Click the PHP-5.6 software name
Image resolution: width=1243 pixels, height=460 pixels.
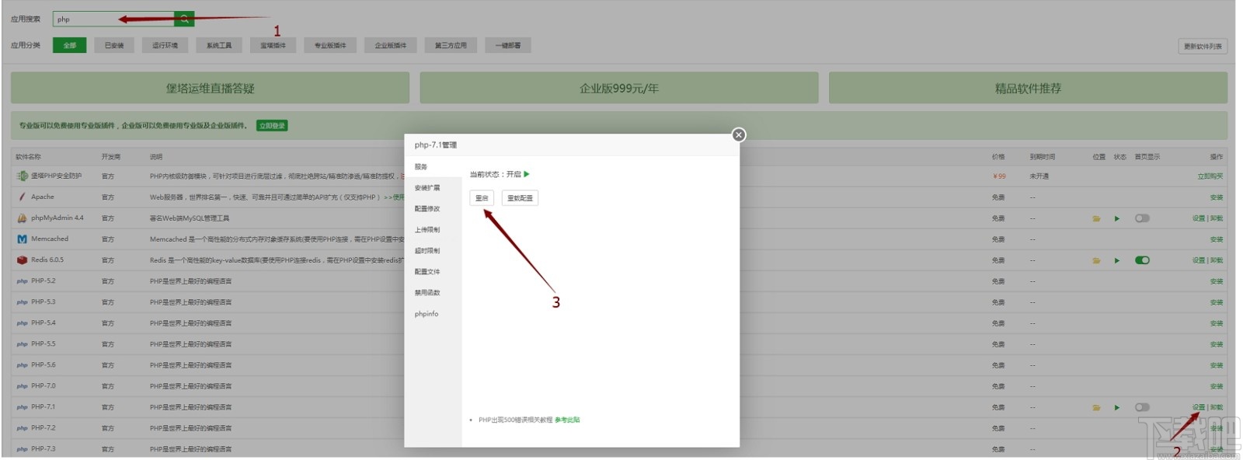[44, 365]
